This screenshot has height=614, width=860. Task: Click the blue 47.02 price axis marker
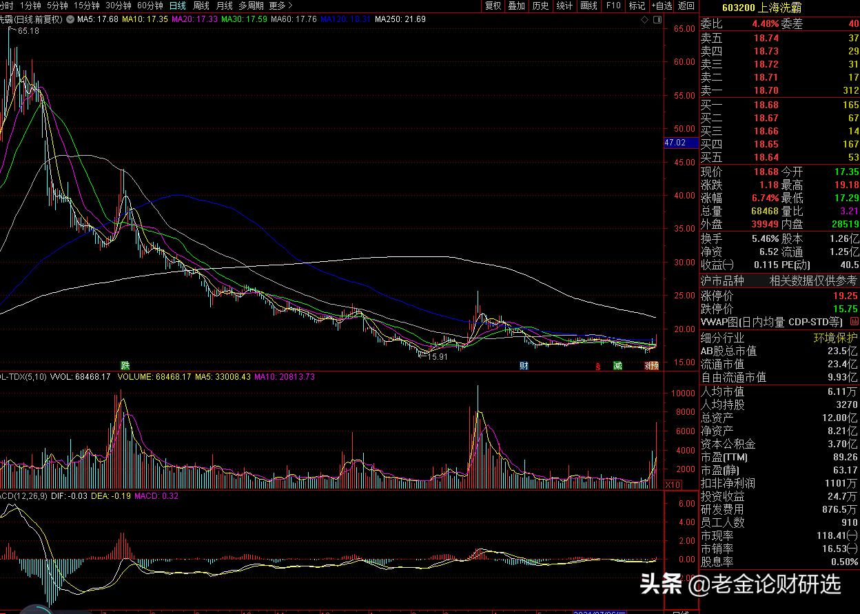coord(675,143)
